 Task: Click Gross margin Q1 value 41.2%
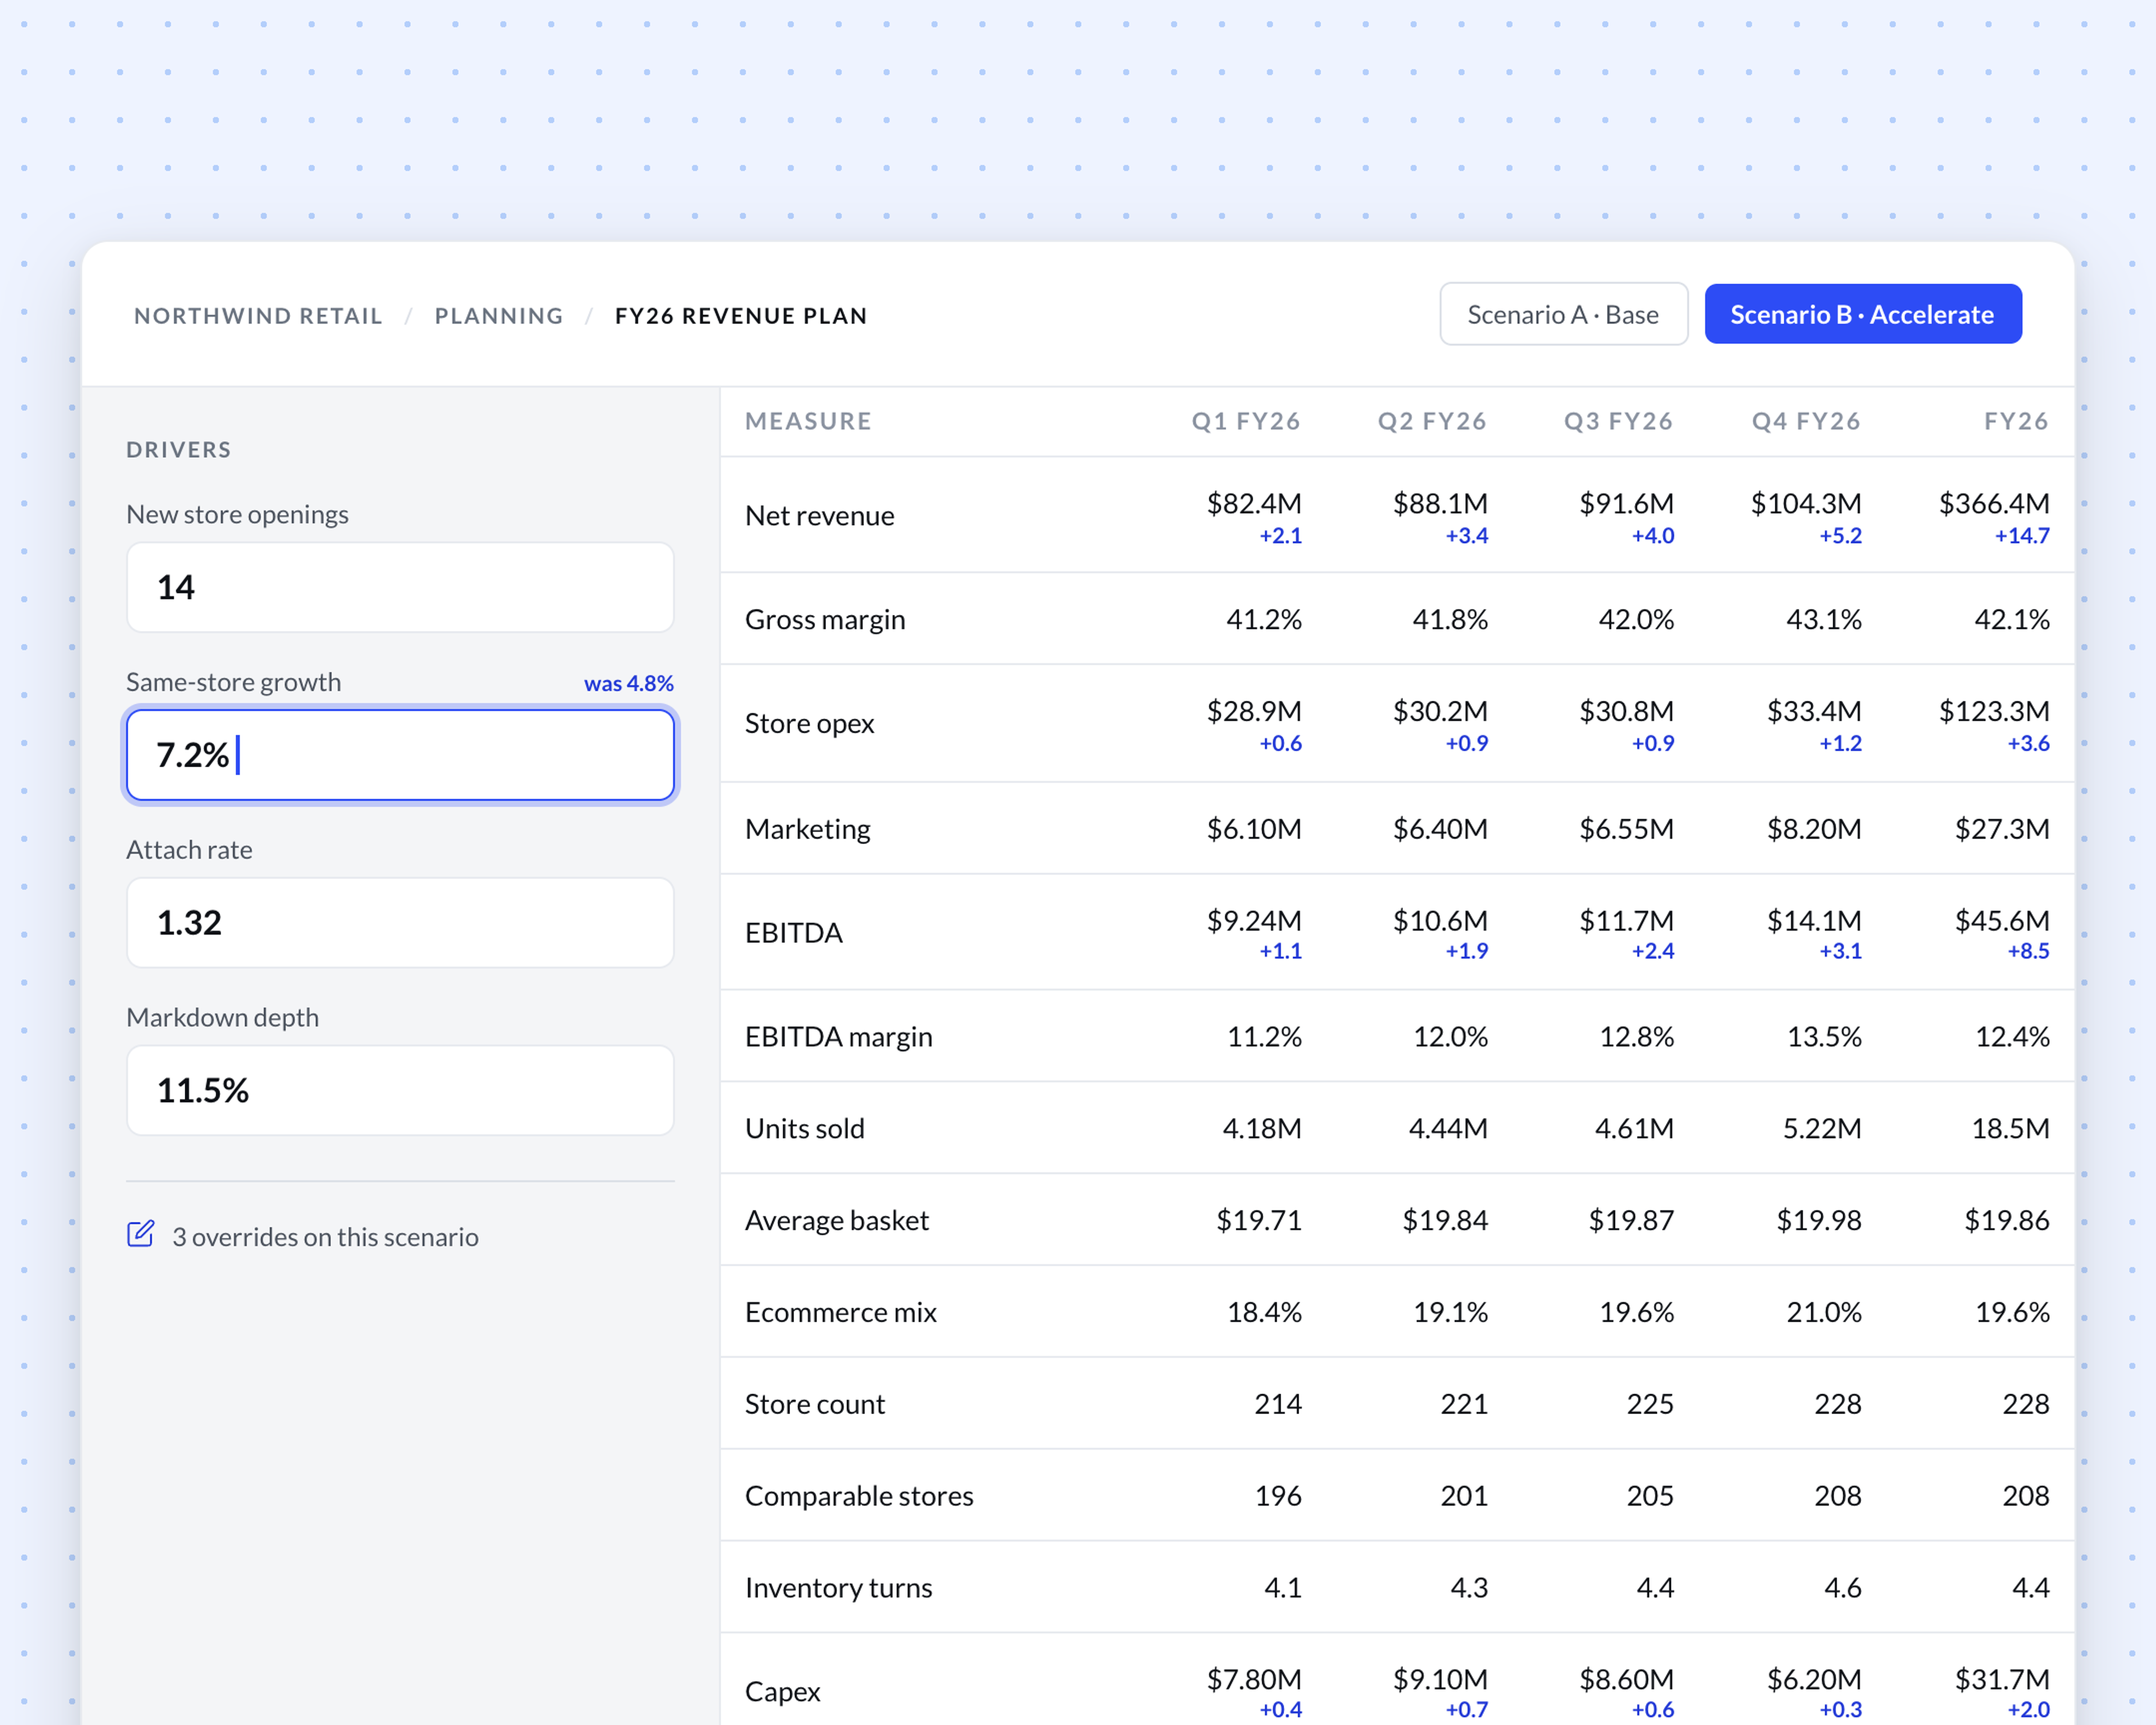click(x=1264, y=620)
